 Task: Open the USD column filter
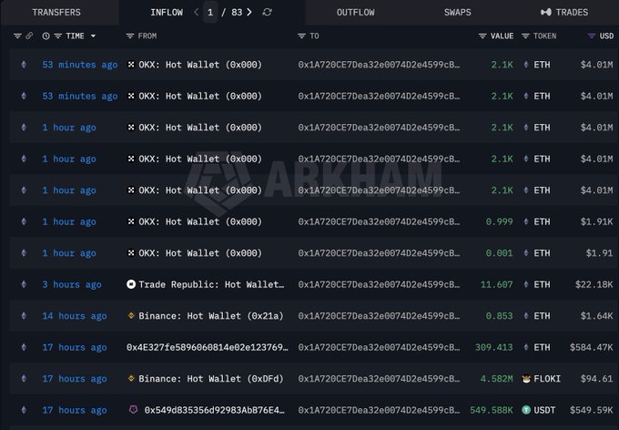(x=591, y=36)
